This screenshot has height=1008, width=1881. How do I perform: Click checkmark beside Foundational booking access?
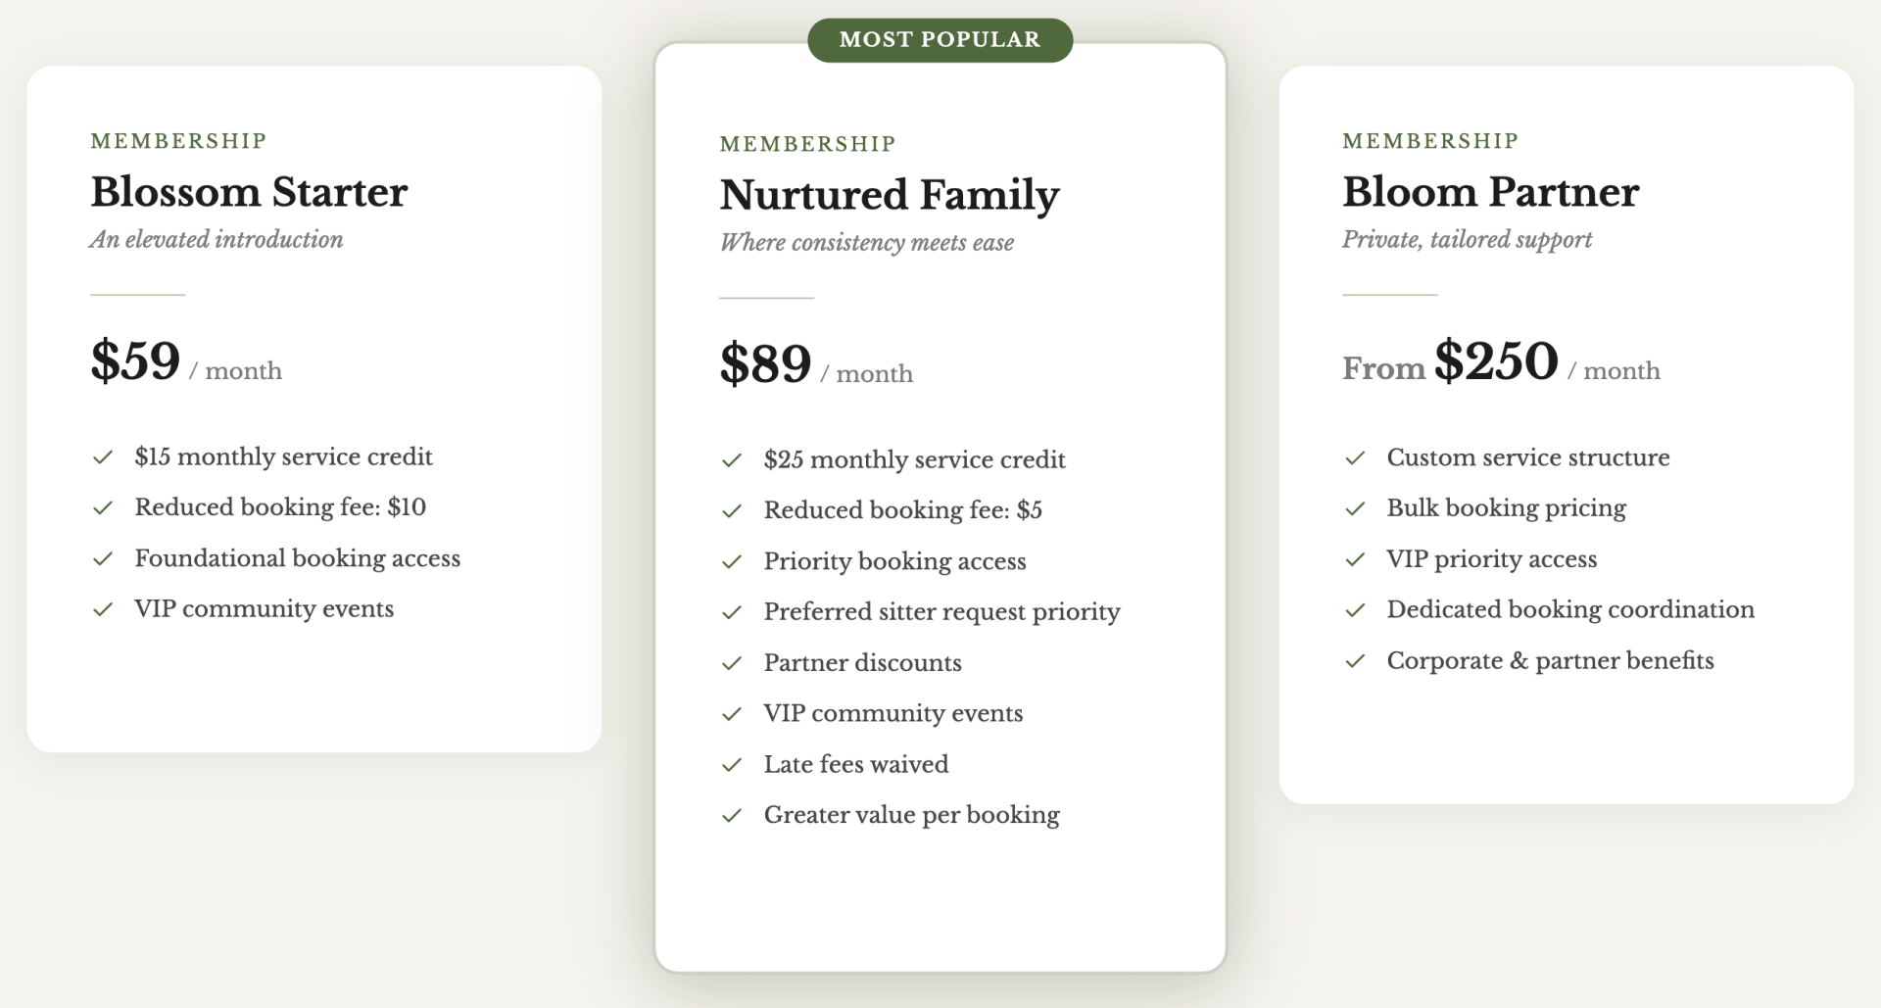click(x=103, y=559)
